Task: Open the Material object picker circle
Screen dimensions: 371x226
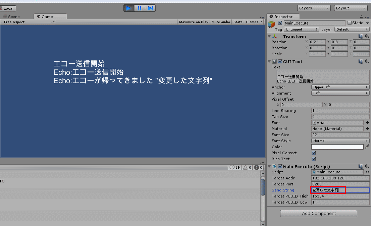Action: 367,129
